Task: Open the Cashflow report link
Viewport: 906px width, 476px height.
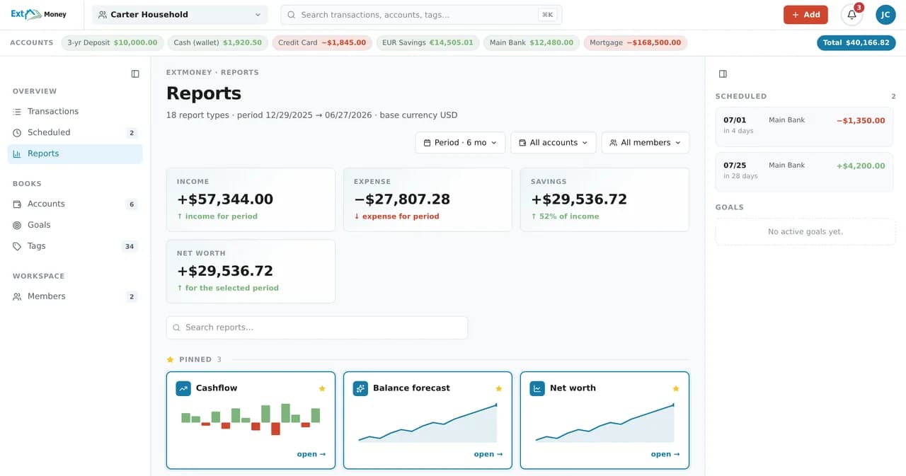Action: (311, 454)
